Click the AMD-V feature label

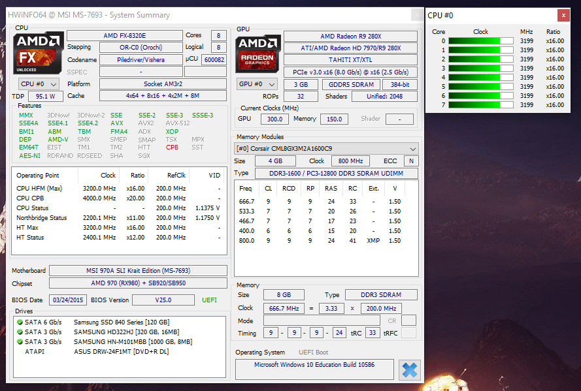[x=58, y=140]
